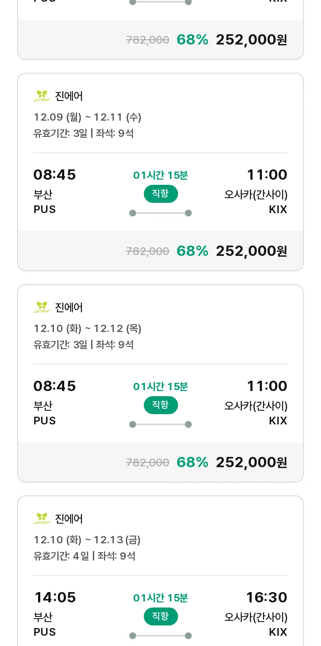Click 직항 badge on 12.10 ~ 12.12 flight
The width and height of the screenshot is (321, 646).
pos(160,405)
